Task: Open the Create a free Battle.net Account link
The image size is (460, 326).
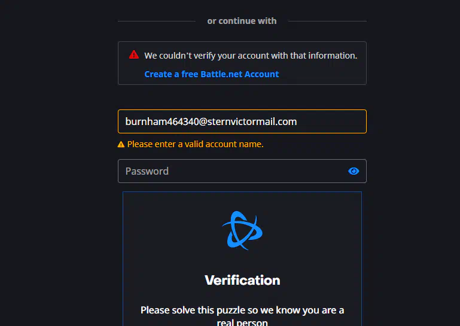Action: pos(212,74)
